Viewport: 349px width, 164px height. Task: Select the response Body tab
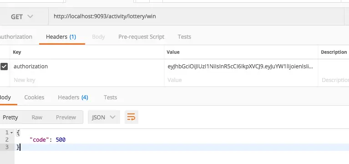(x=5, y=97)
